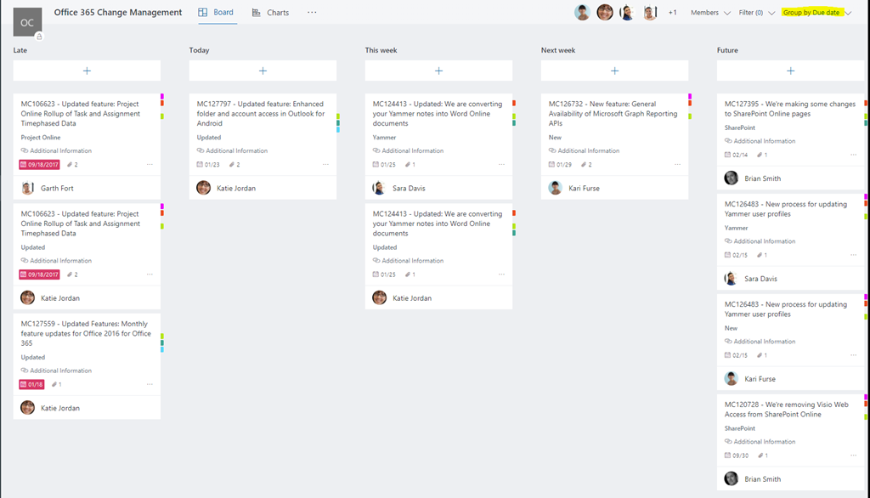This screenshot has width=870, height=498.
Task: Add a task under the Today column
Action: tap(263, 71)
